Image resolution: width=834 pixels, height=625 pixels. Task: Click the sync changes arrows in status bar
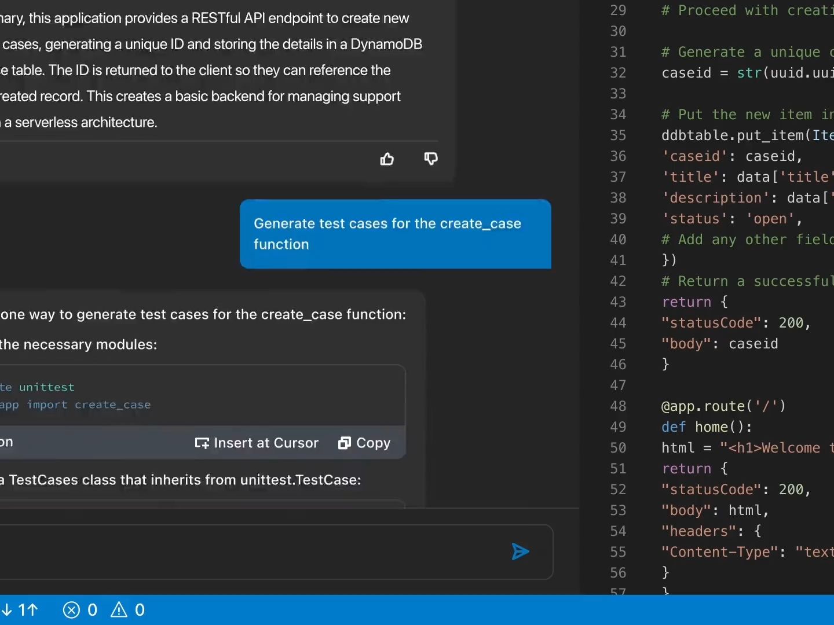19,610
